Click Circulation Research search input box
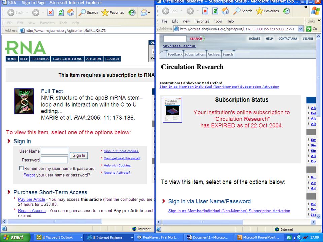The width and height of the screenshot is (323, 242). pos(175,38)
